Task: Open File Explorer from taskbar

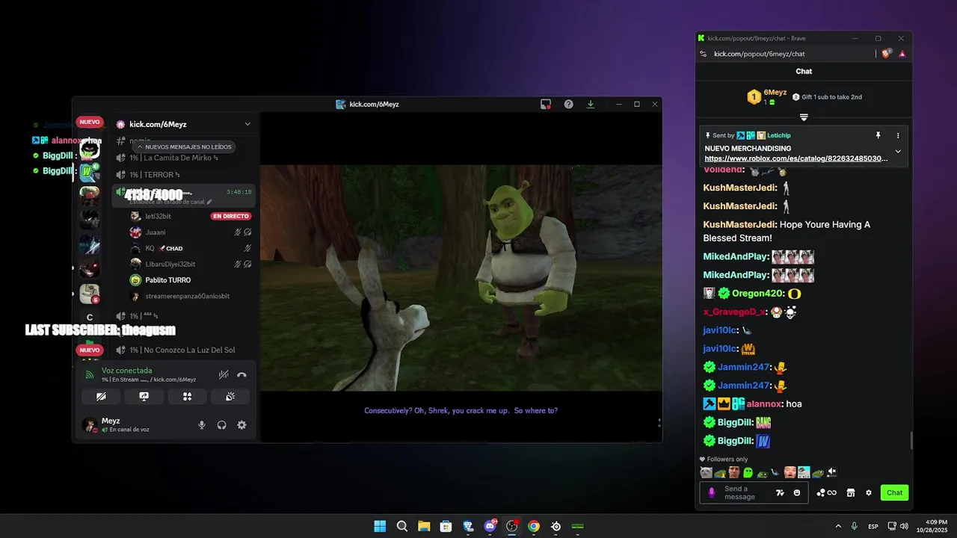Action: click(424, 526)
